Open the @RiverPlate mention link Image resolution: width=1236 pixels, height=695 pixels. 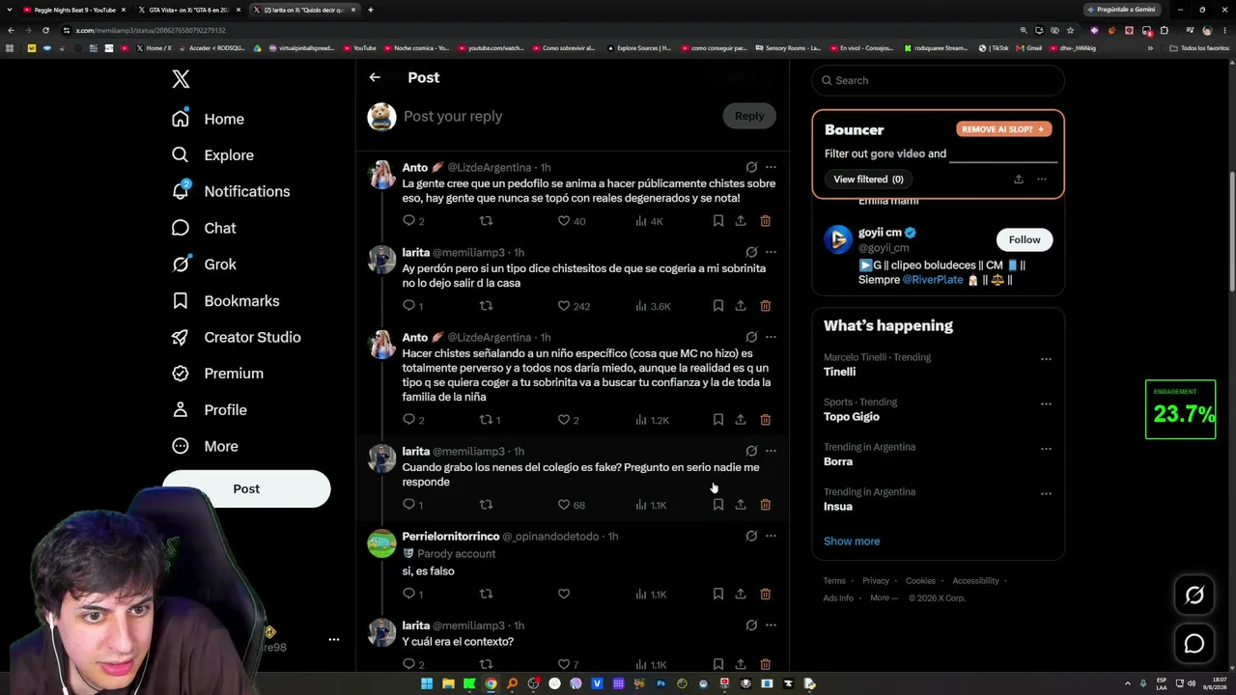(x=932, y=280)
